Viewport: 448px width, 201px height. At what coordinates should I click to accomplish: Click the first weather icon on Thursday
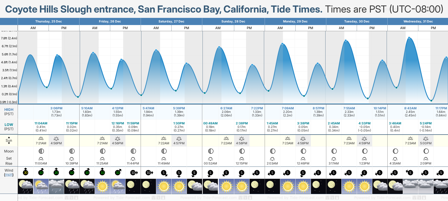click(x=26, y=186)
